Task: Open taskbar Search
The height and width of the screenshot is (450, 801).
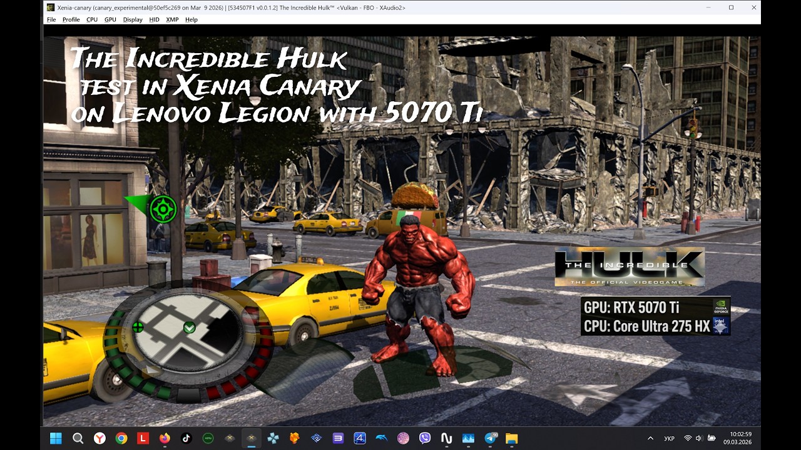Action: (x=78, y=438)
